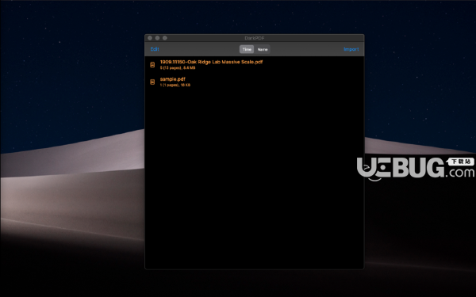Open the sample.pdf file
Screen dimensions: 476x297
click(172, 79)
